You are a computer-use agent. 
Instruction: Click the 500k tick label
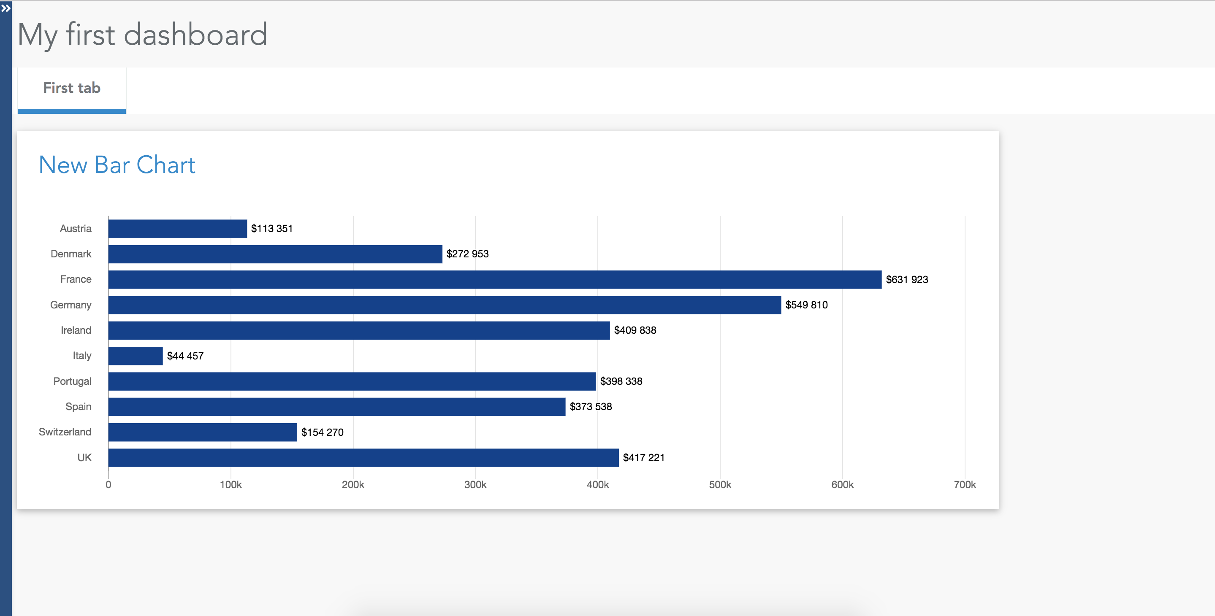(x=720, y=485)
